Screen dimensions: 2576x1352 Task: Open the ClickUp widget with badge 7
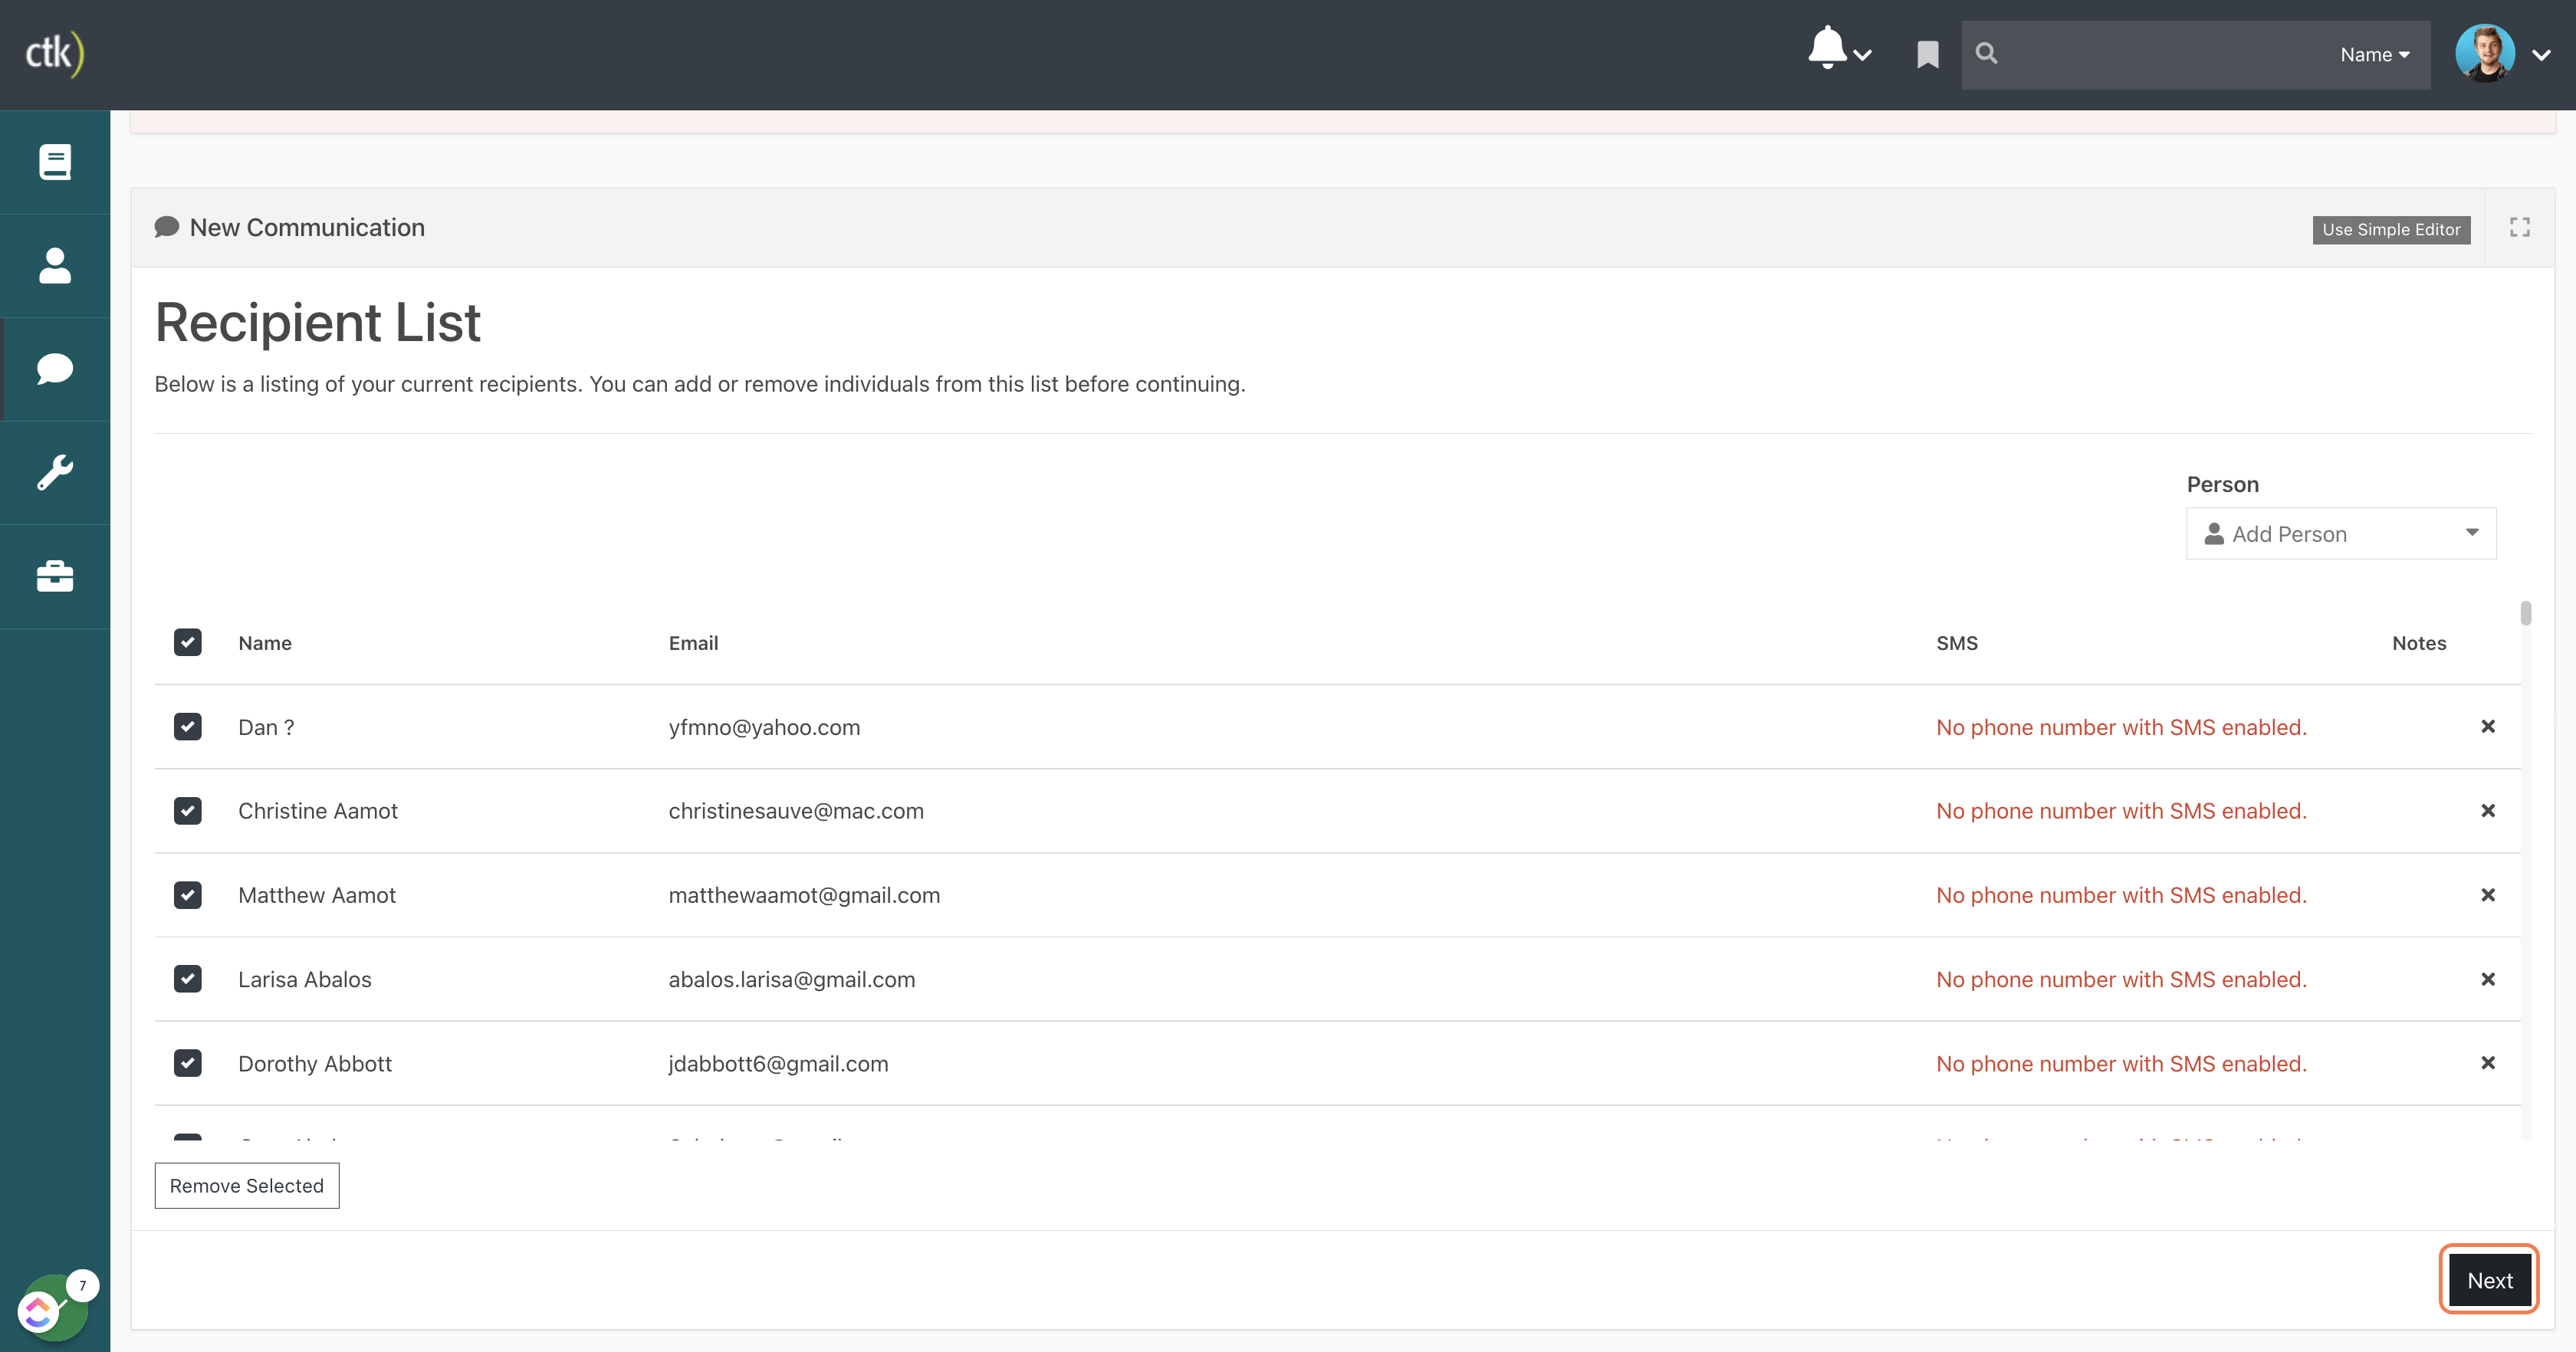[x=55, y=1306]
